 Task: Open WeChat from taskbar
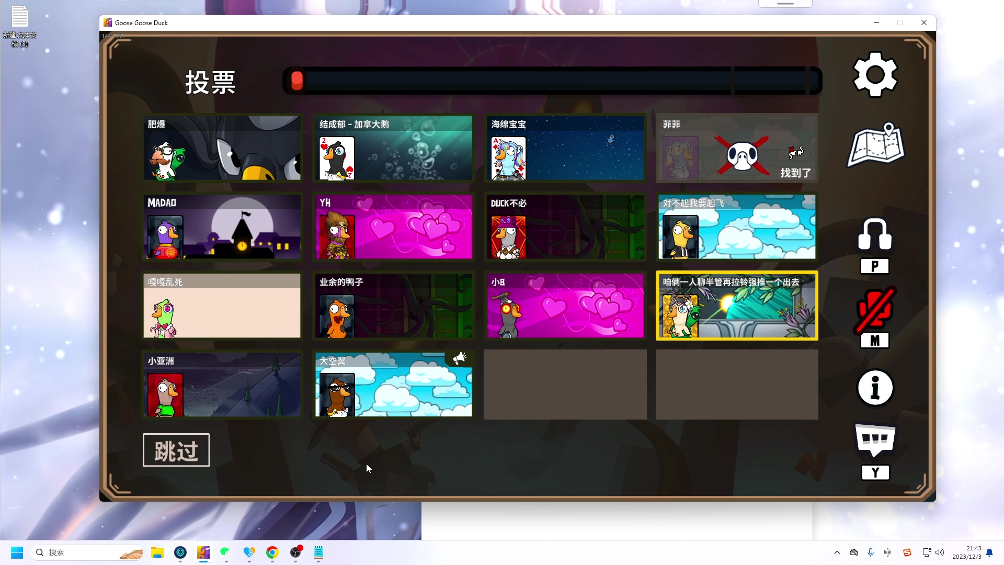tap(226, 552)
